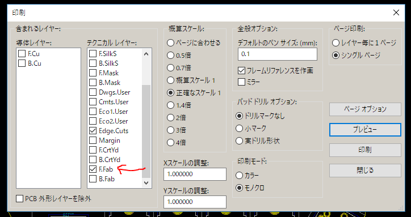Select the 0.5倍 scale radio button
Image resolution: width=411 pixels, height=217 pixels.
pos(171,55)
